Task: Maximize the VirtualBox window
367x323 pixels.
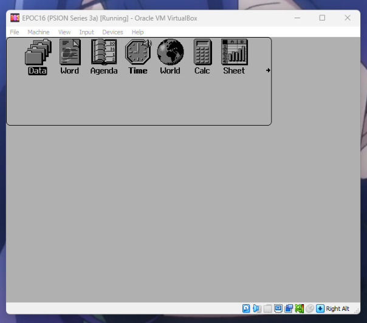Action: point(322,18)
